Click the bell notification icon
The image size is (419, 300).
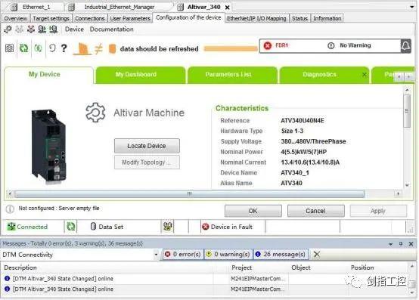pos(405,46)
